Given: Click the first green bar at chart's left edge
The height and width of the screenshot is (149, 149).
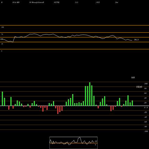Looking at the screenshot, I should 2,99.
